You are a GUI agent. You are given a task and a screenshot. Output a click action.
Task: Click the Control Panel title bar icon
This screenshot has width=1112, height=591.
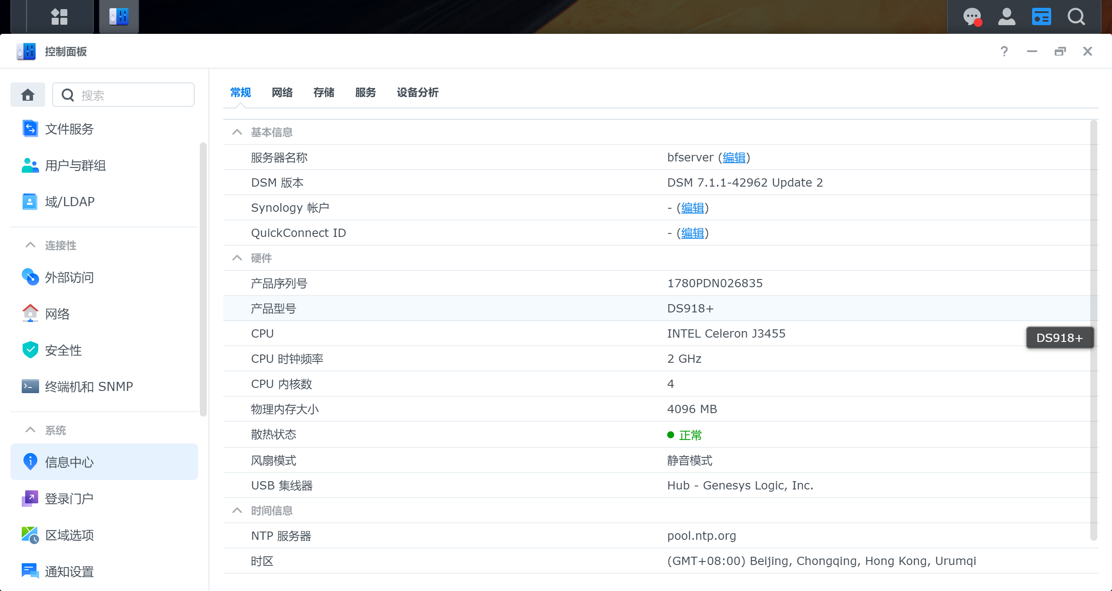pyautogui.click(x=26, y=51)
